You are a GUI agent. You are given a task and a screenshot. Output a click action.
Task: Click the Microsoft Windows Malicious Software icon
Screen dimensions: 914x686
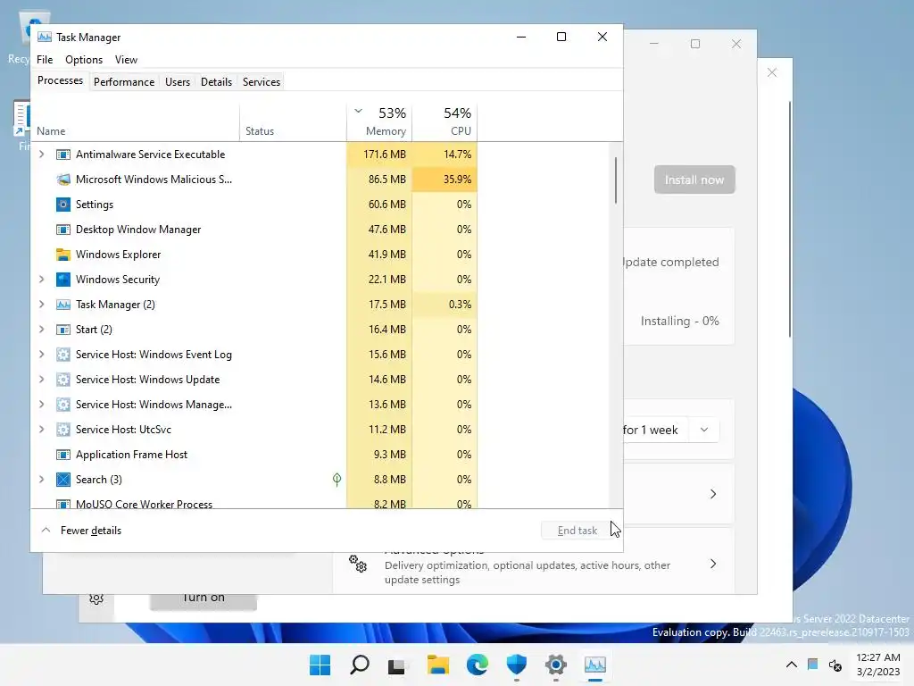point(63,180)
